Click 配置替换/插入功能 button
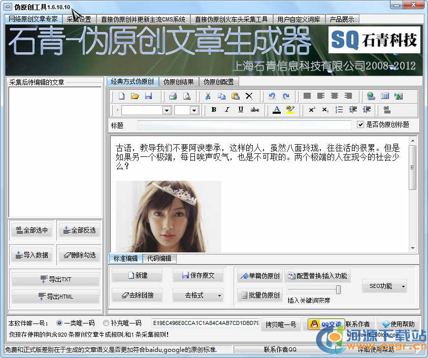Image resolution: width=428 pixels, height=358 pixels. coord(318,276)
